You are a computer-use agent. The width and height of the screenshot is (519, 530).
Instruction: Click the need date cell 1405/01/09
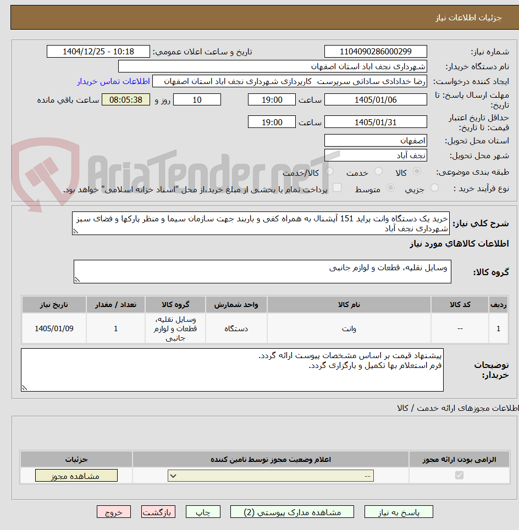tap(54, 328)
